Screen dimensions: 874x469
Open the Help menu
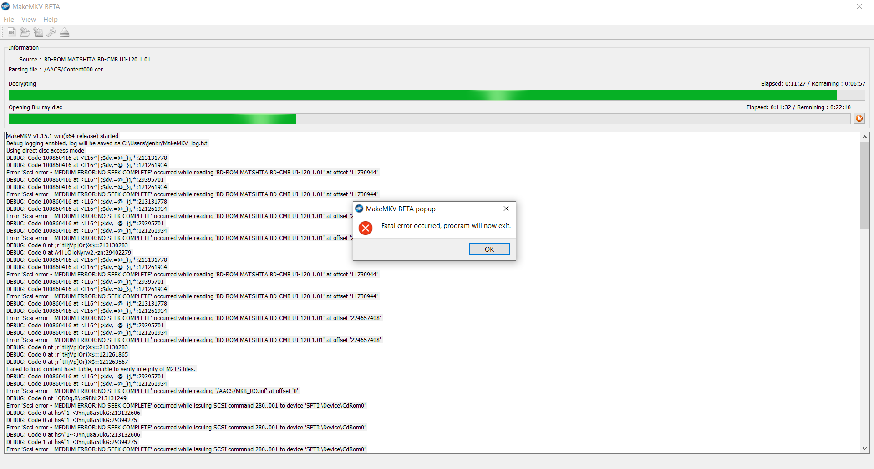51,20
